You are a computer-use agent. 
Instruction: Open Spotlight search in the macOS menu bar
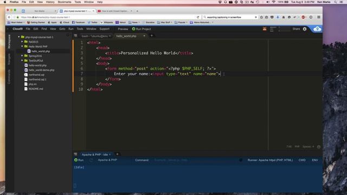[336, 2]
